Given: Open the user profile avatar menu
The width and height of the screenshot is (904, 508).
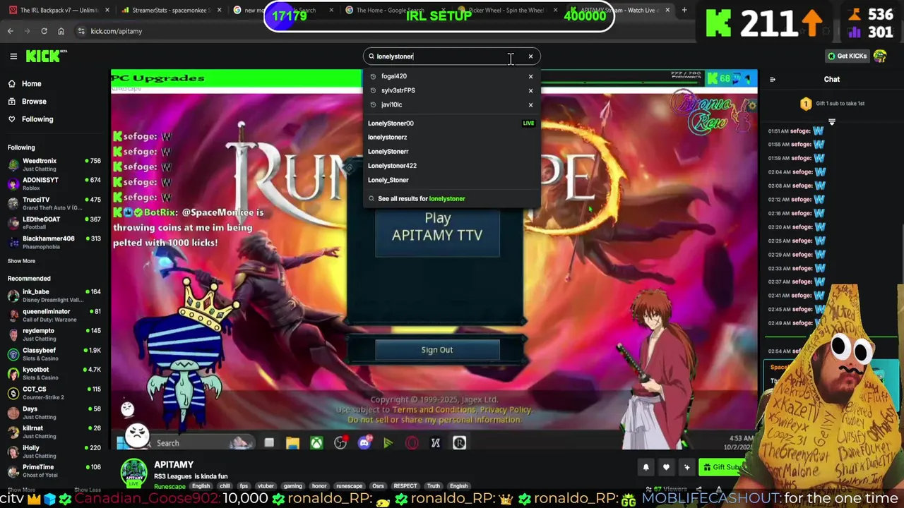Looking at the screenshot, I should pyautogui.click(x=880, y=56).
